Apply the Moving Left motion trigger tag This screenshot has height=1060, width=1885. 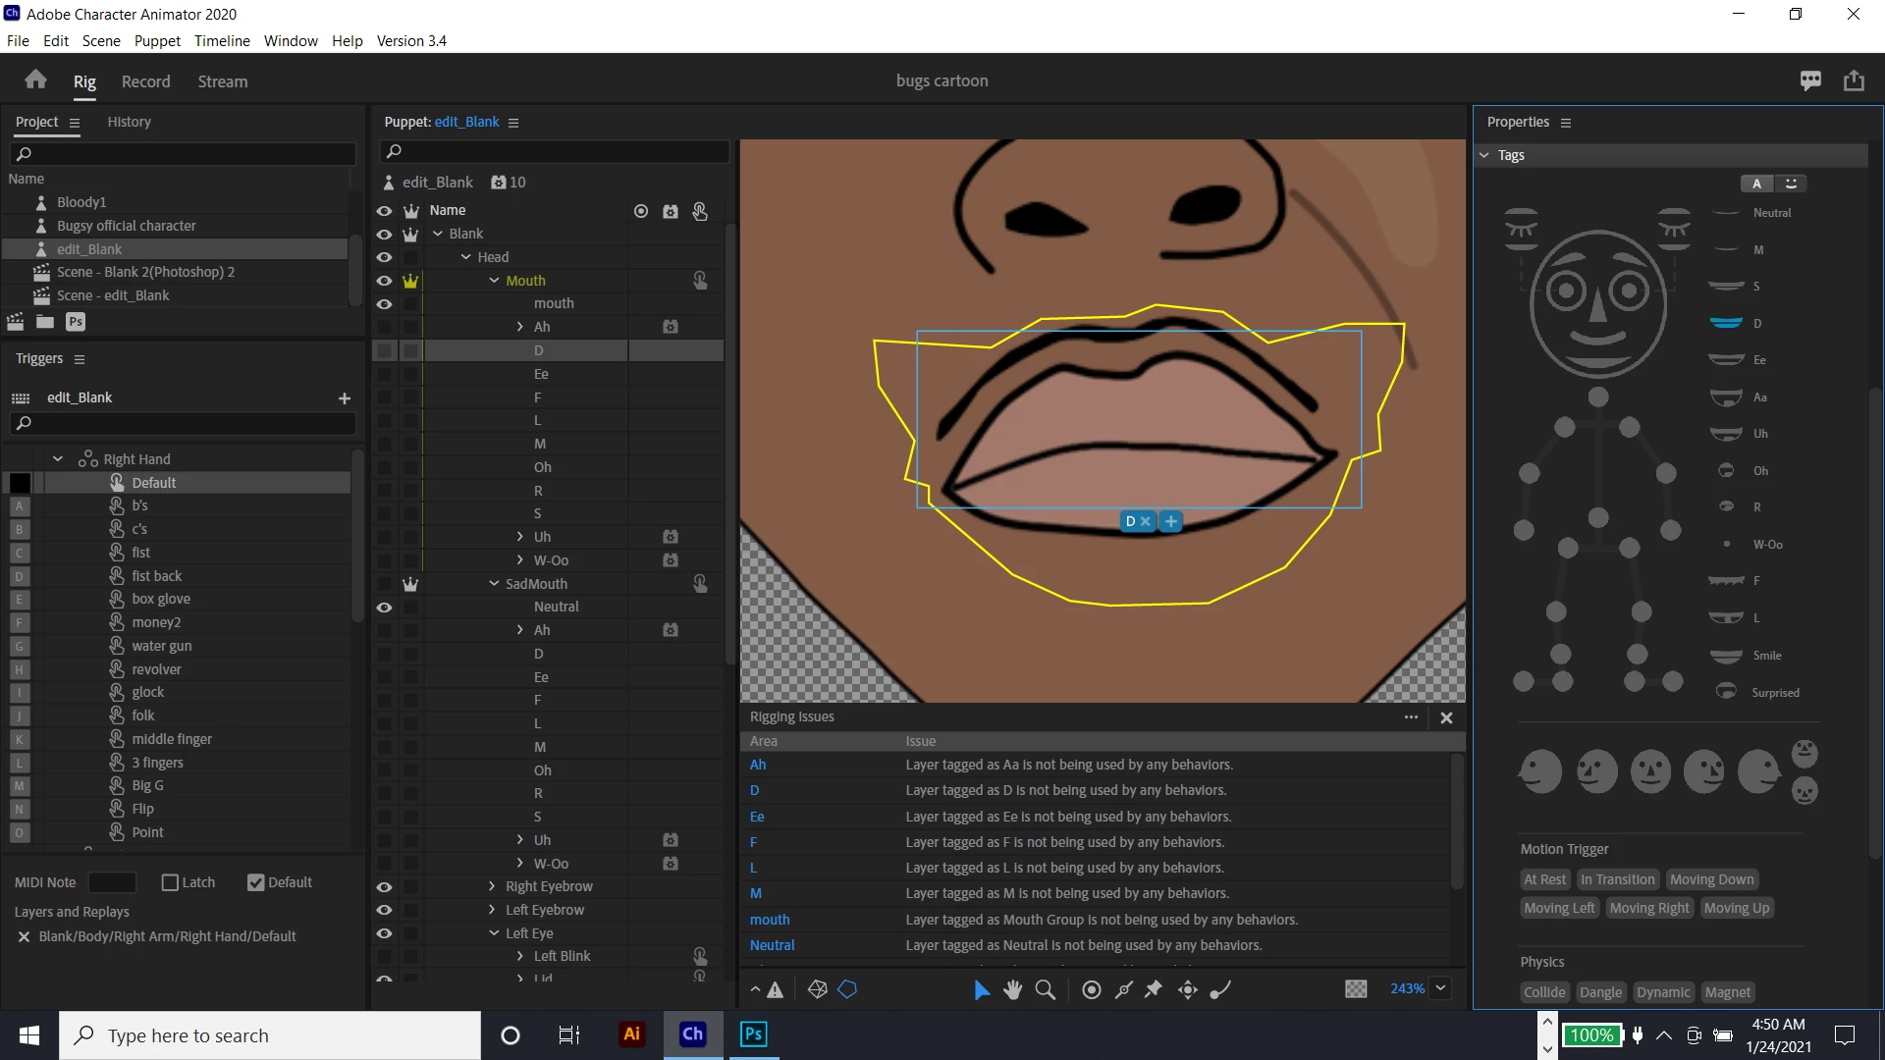click(1558, 908)
